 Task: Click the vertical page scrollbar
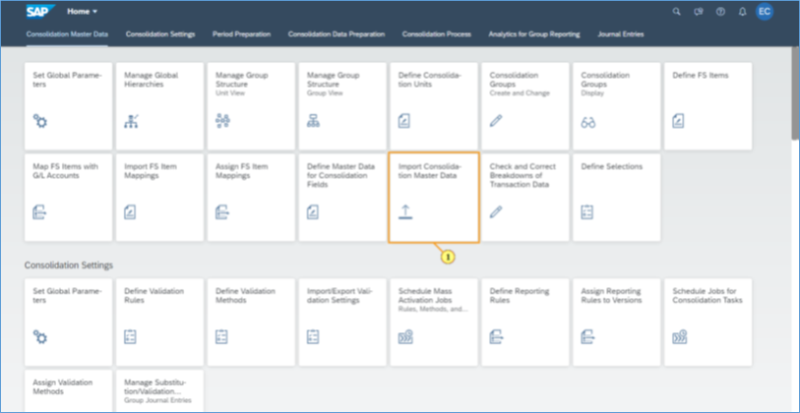[793, 98]
